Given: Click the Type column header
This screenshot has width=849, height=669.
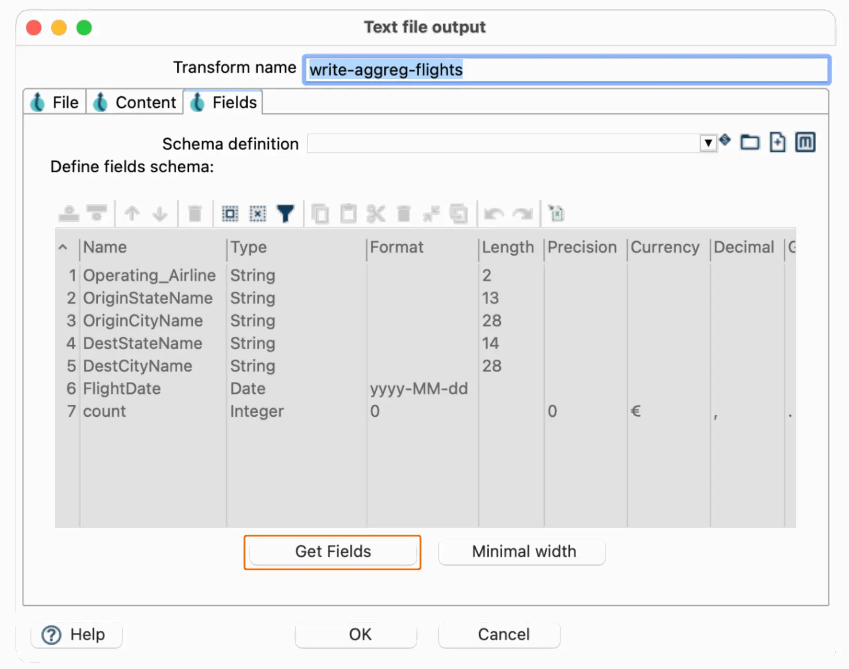Looking at the screenshot, I should click(x=297, y=247).
